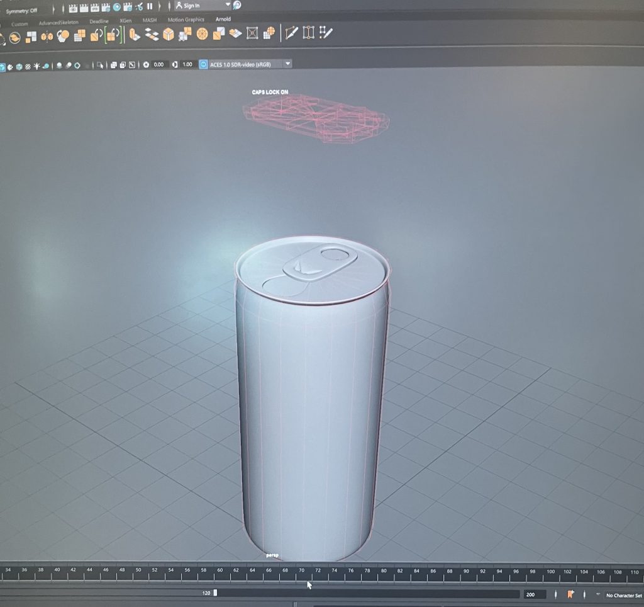Switch to the MASH shelf tab
This screenshot has width=644, height=607.
150,20
